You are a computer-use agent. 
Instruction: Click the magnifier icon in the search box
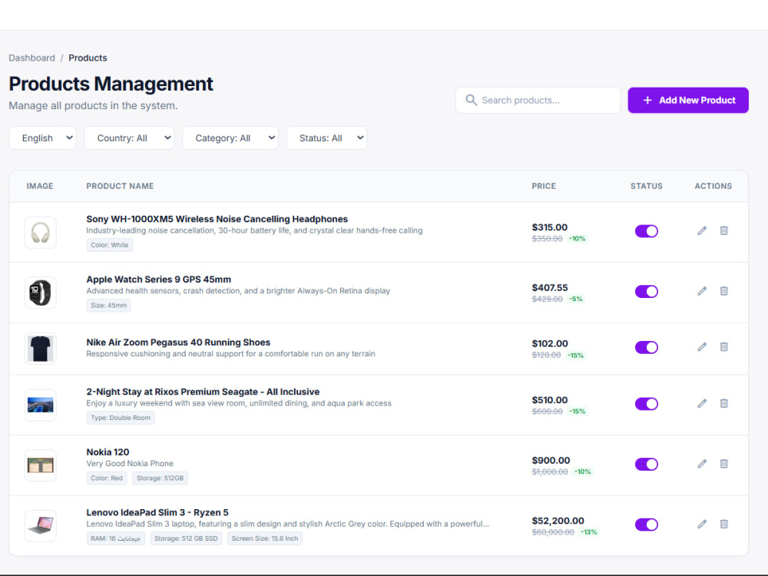coord(472,100)
